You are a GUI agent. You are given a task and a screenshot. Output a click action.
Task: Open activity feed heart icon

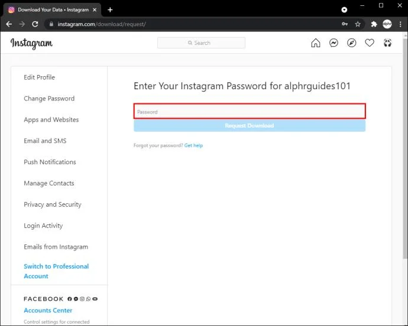click(370, 43)
